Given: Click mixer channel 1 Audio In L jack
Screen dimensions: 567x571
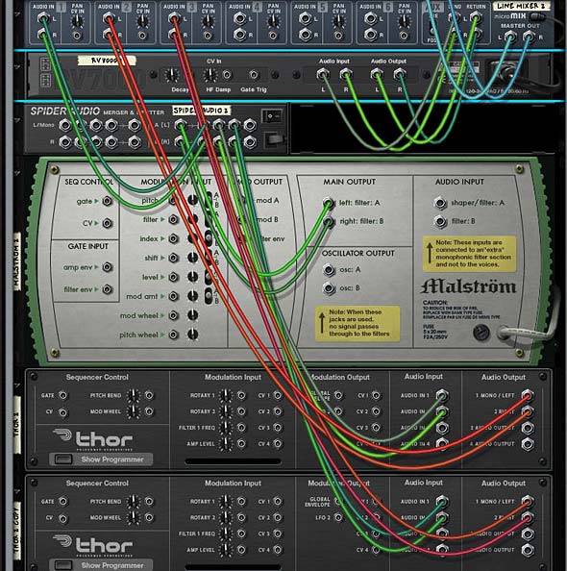Looking at the screenshot, I should pos(43,17).
